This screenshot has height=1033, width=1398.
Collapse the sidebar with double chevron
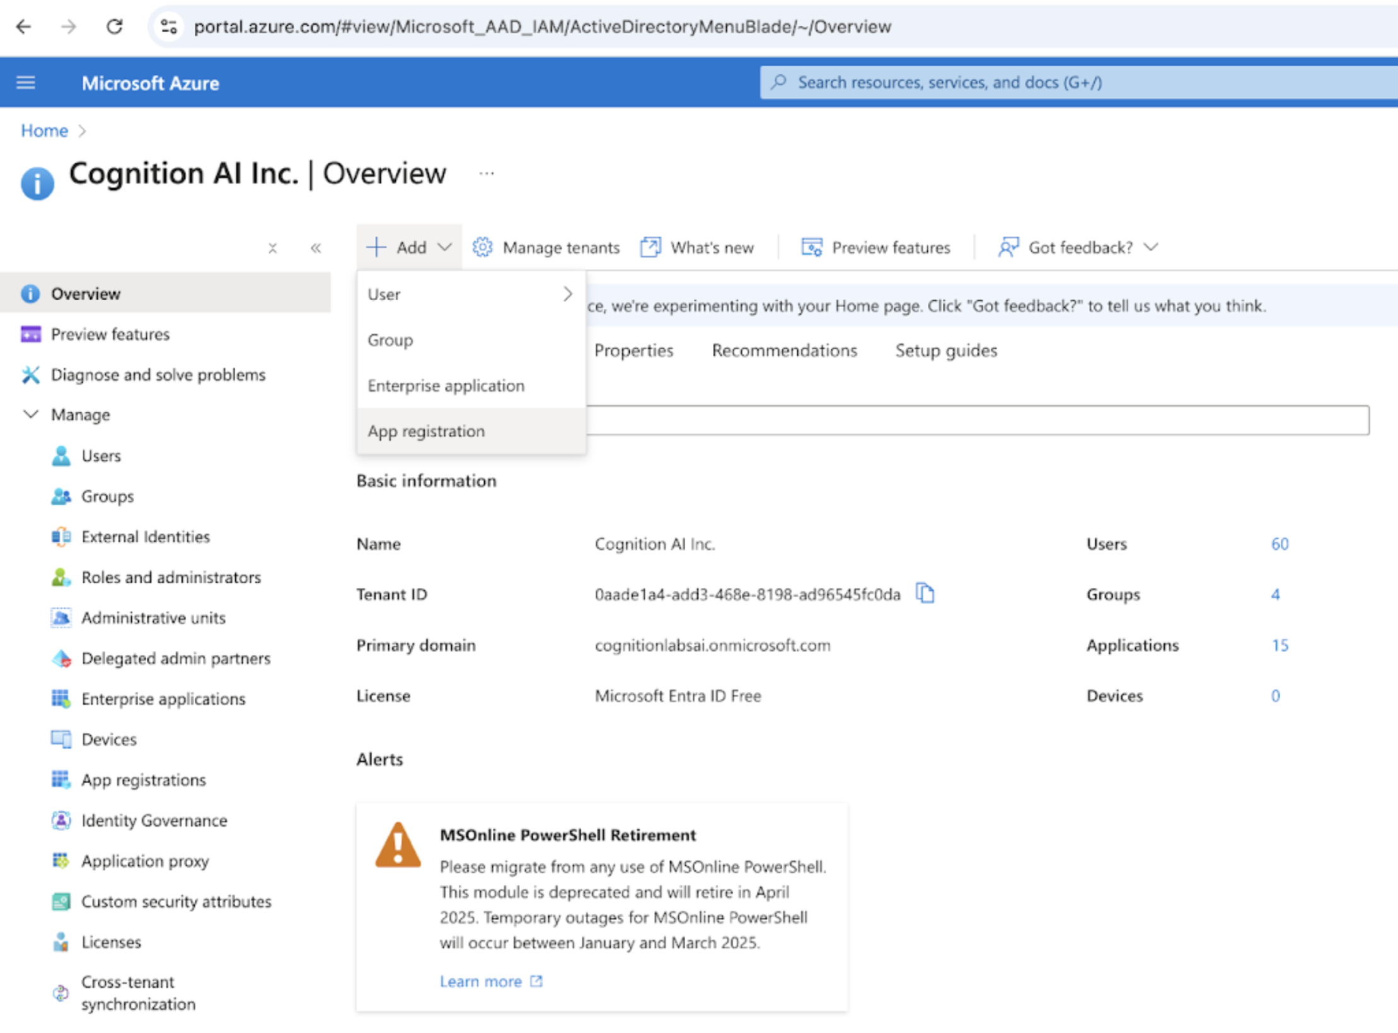[316, 248]
